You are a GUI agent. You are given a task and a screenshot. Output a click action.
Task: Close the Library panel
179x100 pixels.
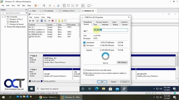click(x=26, y=10)
